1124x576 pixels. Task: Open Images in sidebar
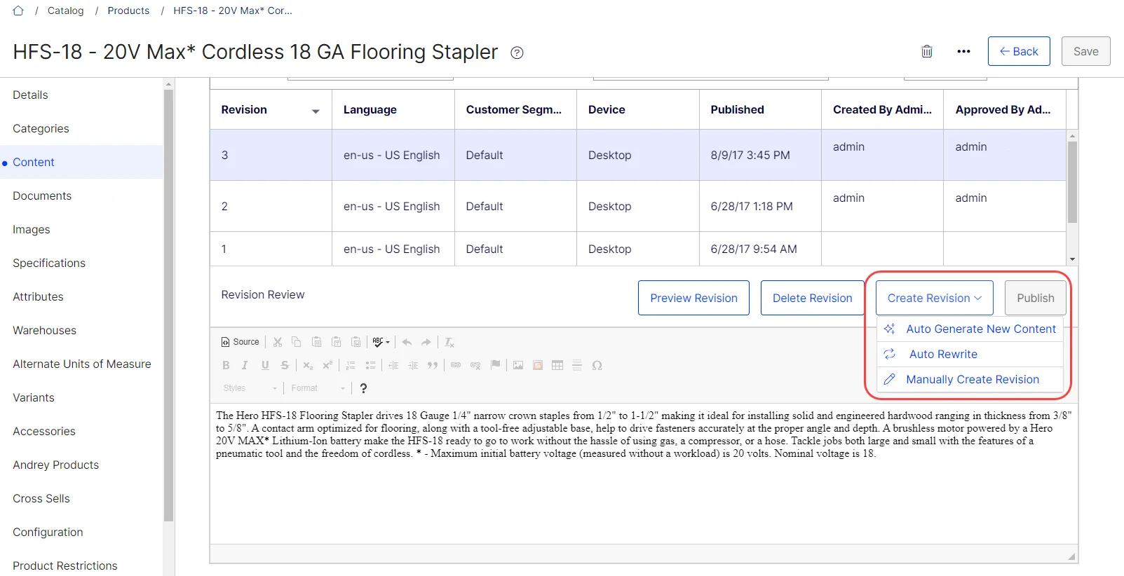(31, 229)
